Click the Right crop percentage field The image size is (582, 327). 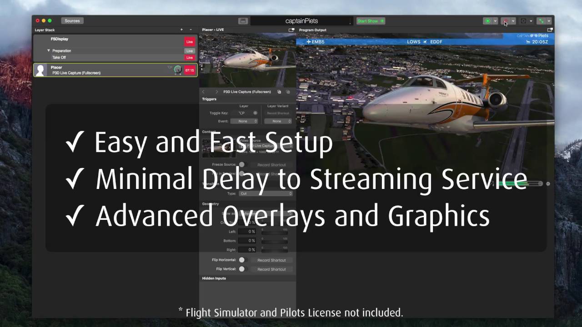(x=248, y=250)
